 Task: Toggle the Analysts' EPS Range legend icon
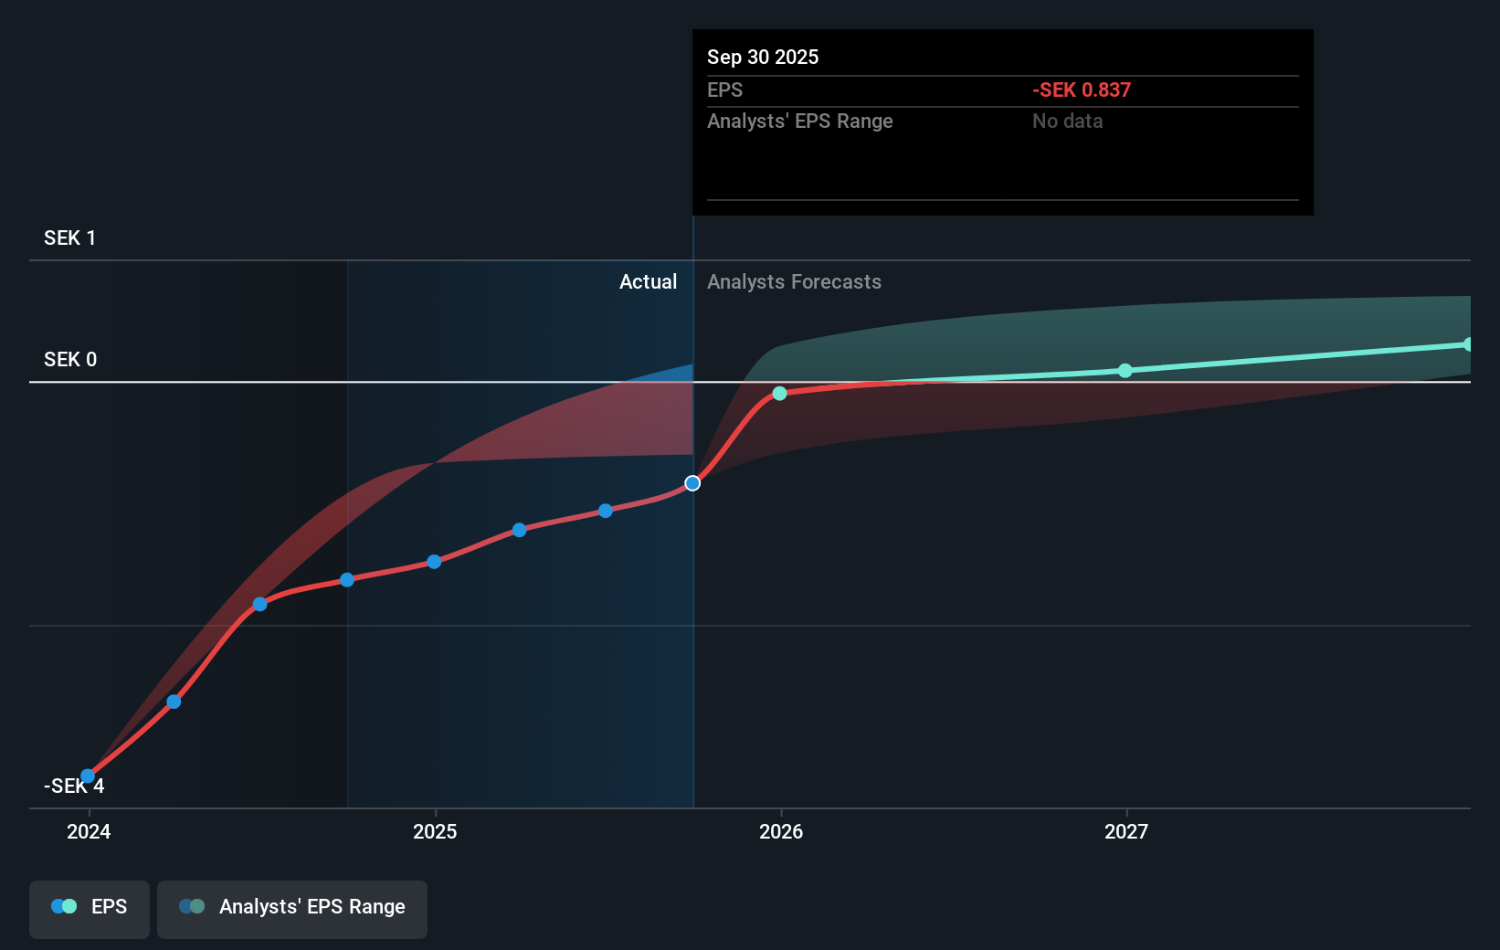point(191,905)
